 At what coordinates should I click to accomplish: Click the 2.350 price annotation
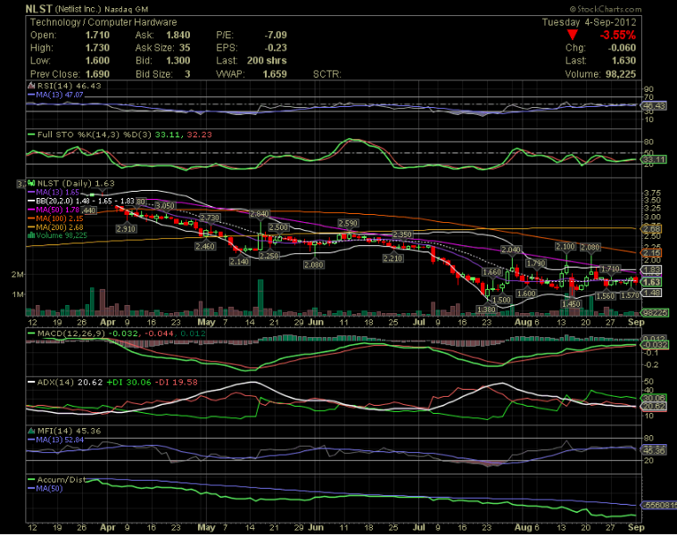tap(401, 235)
